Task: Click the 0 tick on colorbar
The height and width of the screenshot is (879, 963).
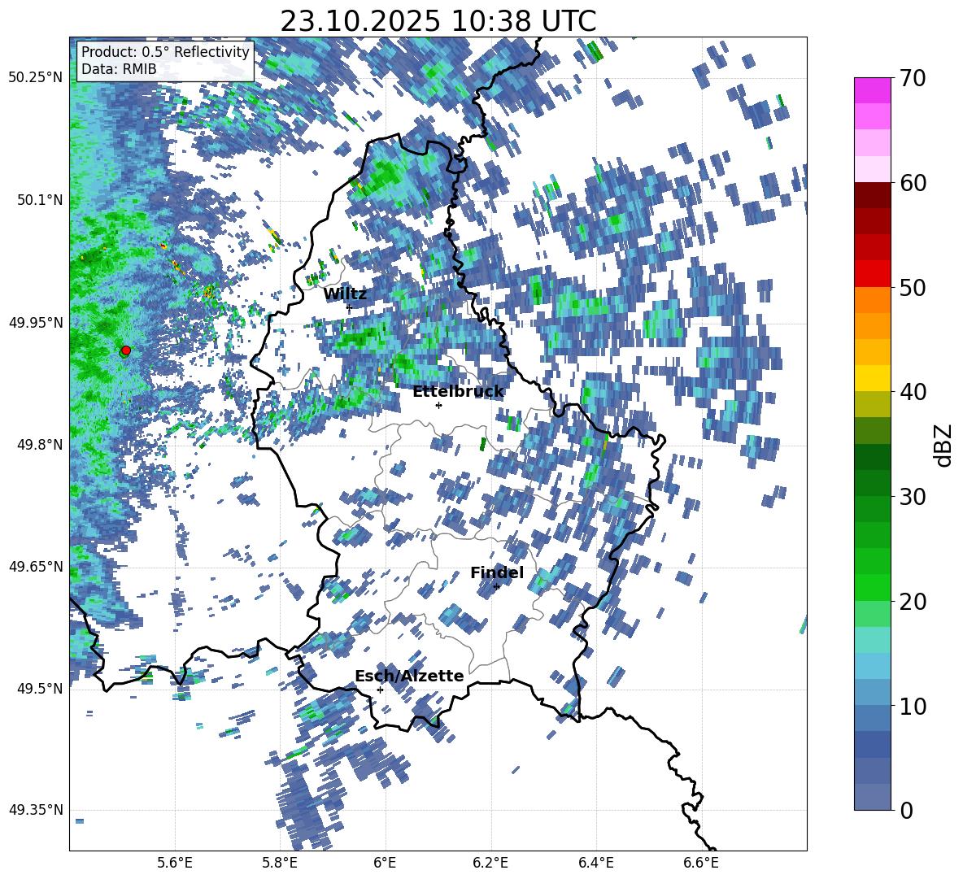Action: 907,810
